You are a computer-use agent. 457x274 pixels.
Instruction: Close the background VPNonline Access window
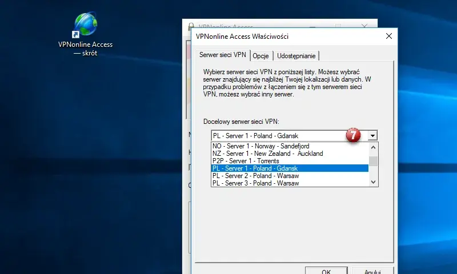click(364, 26)
